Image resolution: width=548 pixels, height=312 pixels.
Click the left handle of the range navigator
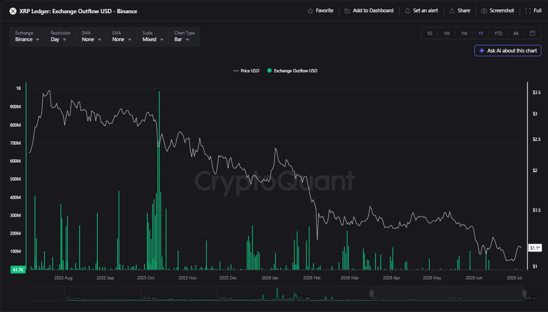tap(372, 294)
